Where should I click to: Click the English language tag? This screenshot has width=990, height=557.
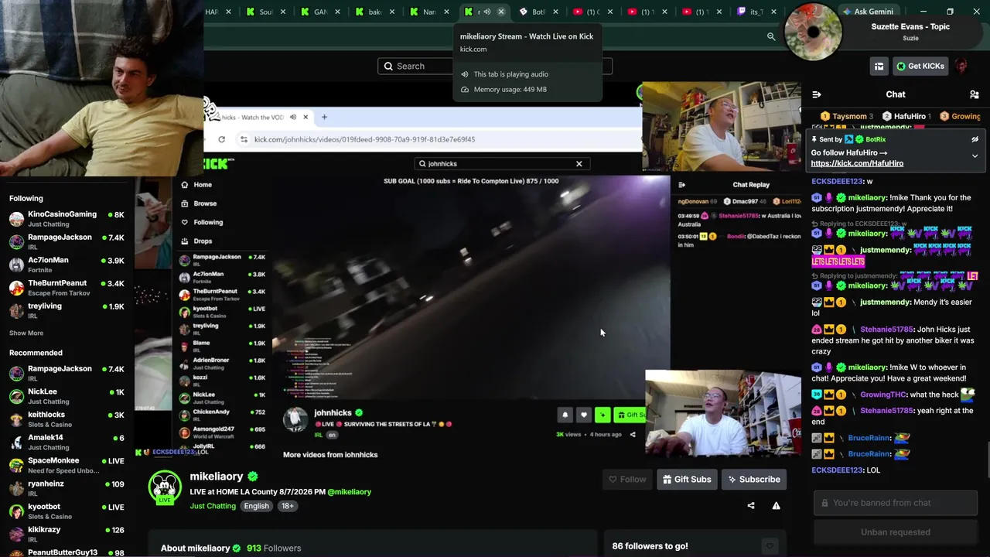tap(257, 506)
